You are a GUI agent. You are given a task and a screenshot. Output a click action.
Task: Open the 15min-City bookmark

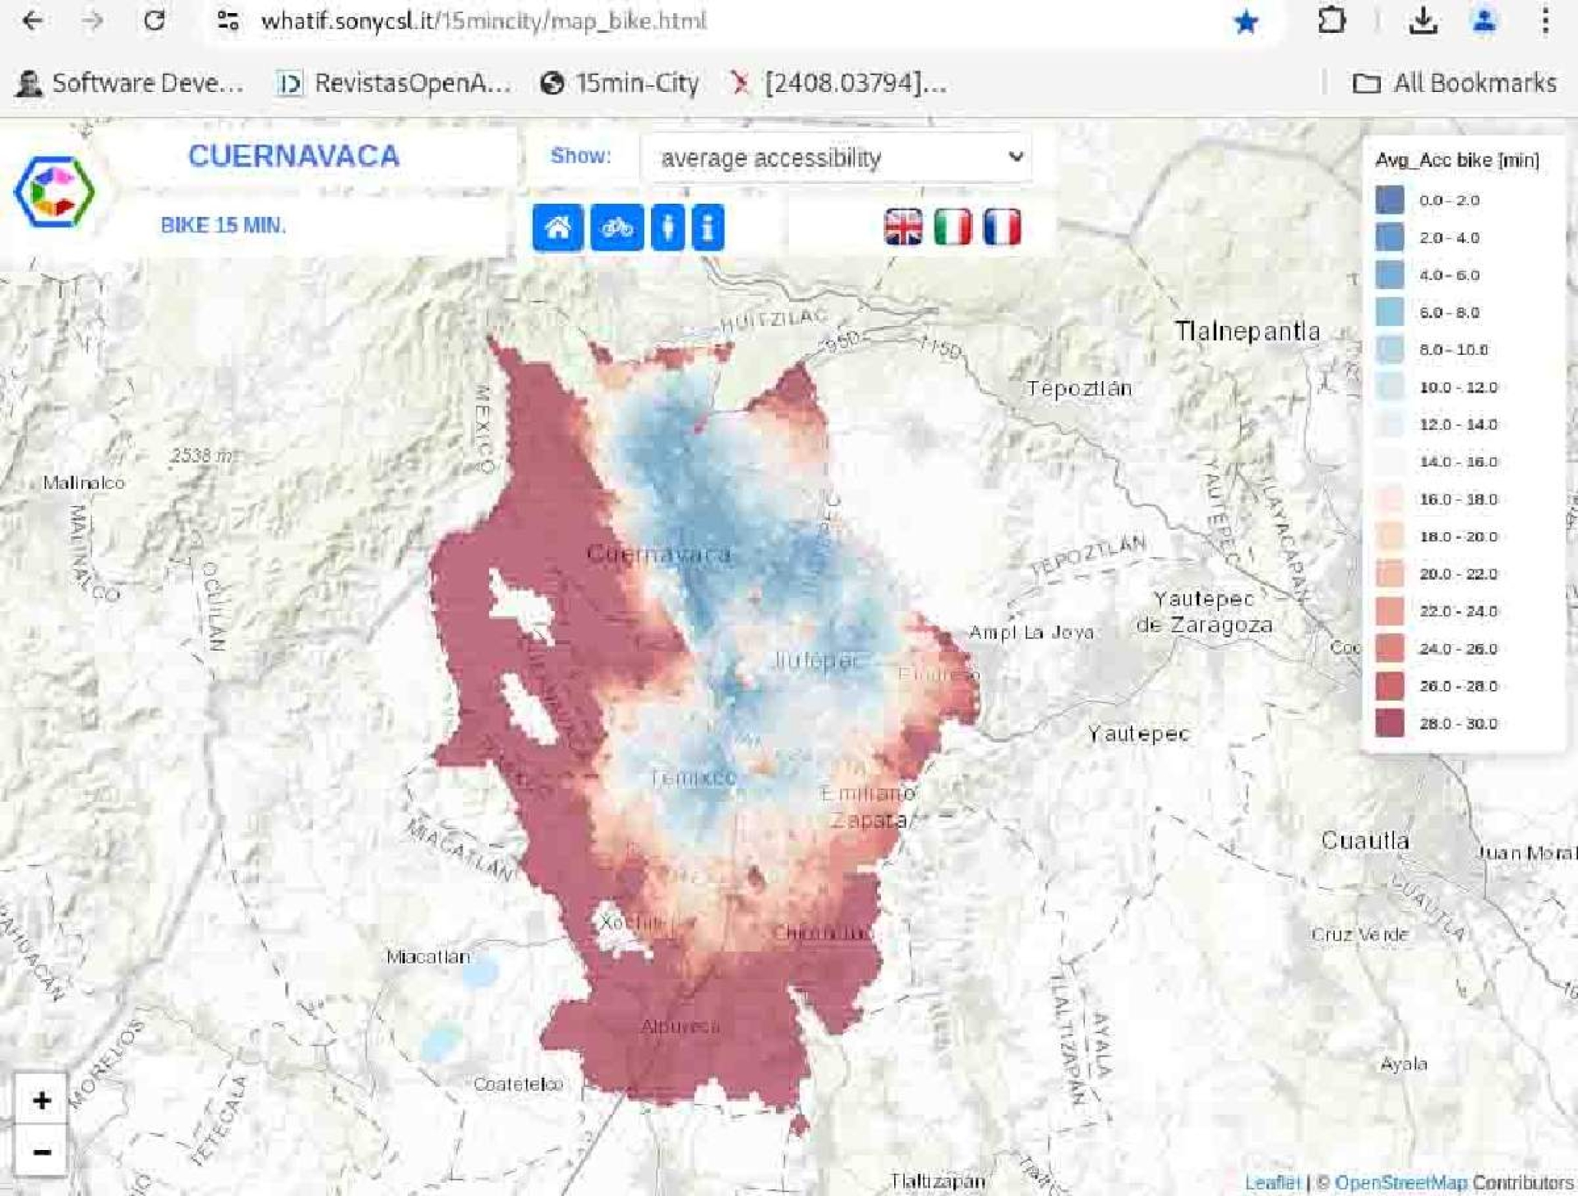[621, 83]
